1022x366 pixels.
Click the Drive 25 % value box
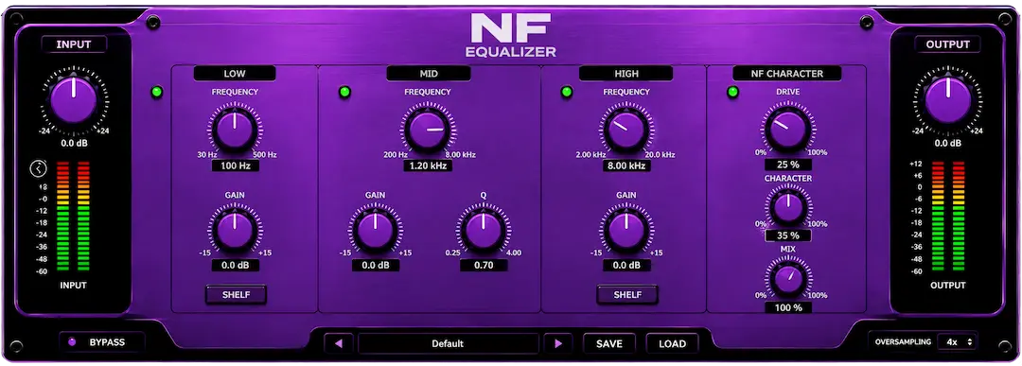[788, 165]
